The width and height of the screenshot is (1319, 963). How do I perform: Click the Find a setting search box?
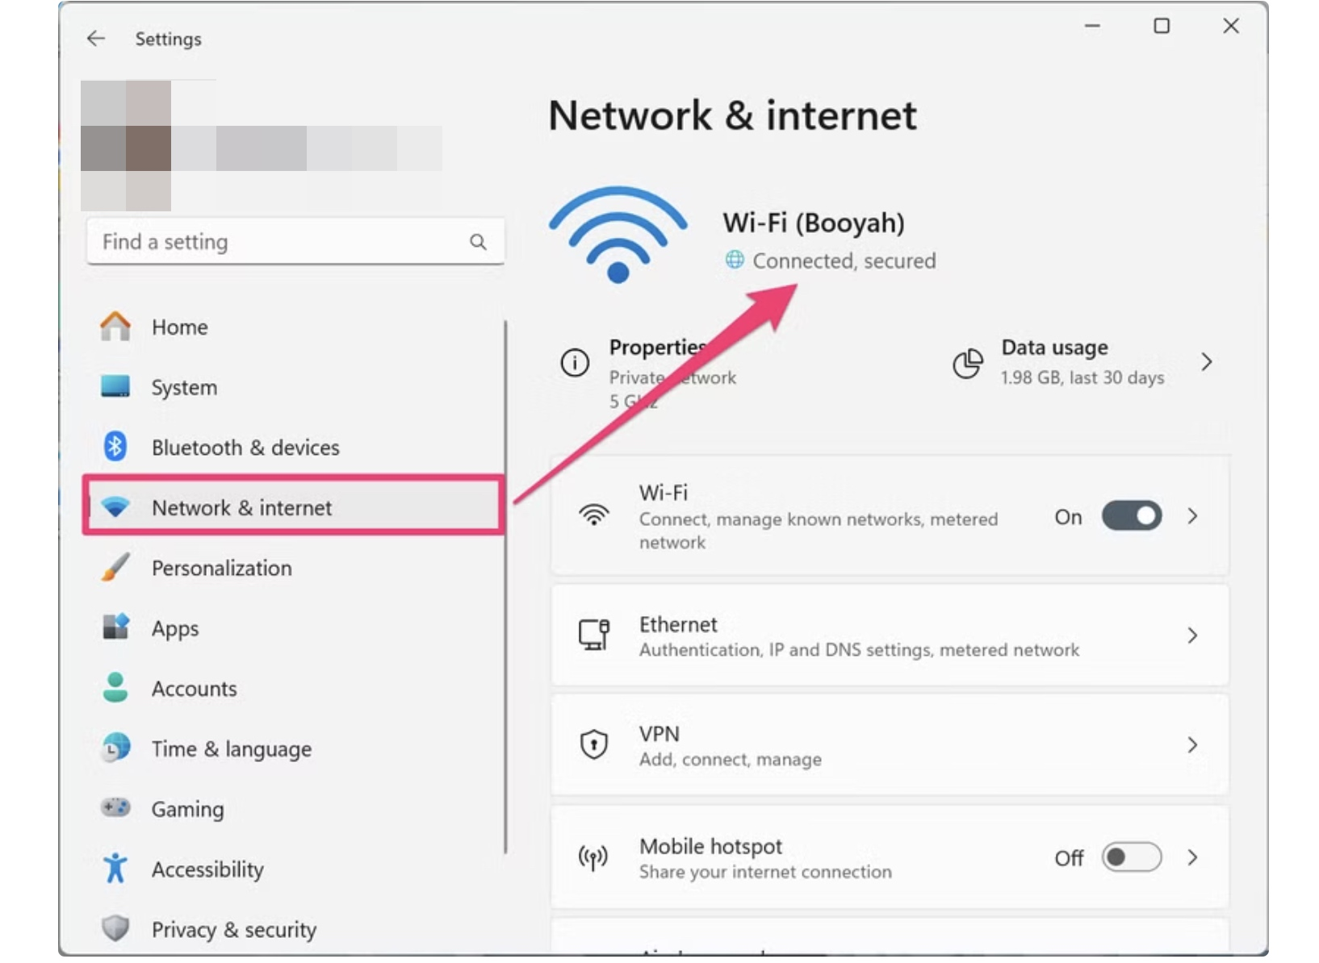(295, 242)
